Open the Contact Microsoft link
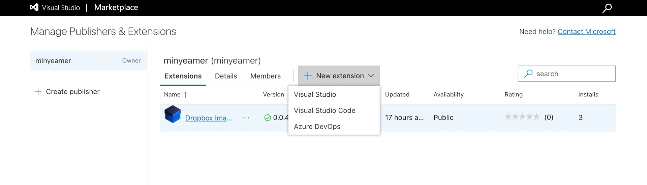The height and width of the screenshot is (185, 647). tap(587, 32)
